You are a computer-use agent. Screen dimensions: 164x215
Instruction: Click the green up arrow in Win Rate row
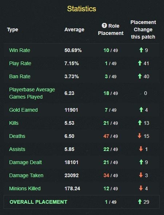[x=141, y=50]
